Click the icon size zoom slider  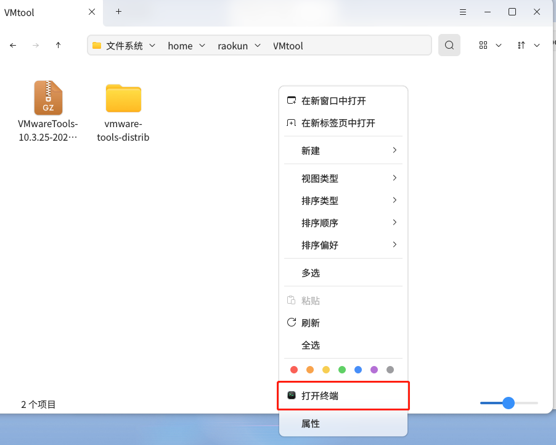509,403
